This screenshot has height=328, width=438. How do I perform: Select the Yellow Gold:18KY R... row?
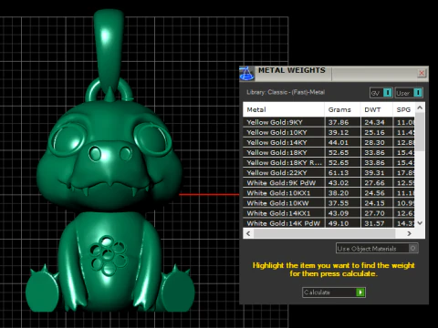328,162
